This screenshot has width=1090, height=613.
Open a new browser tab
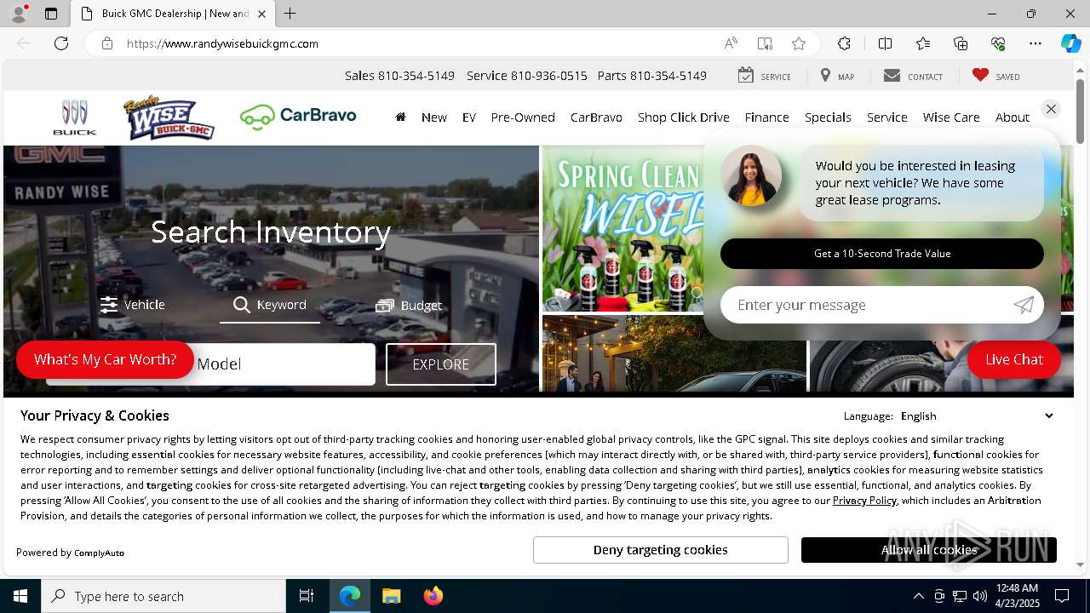[x=290, y=14]
